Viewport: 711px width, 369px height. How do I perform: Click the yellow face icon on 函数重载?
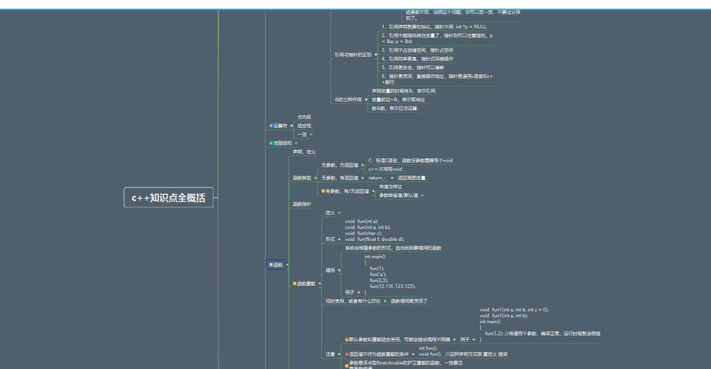tap(295, 284)
